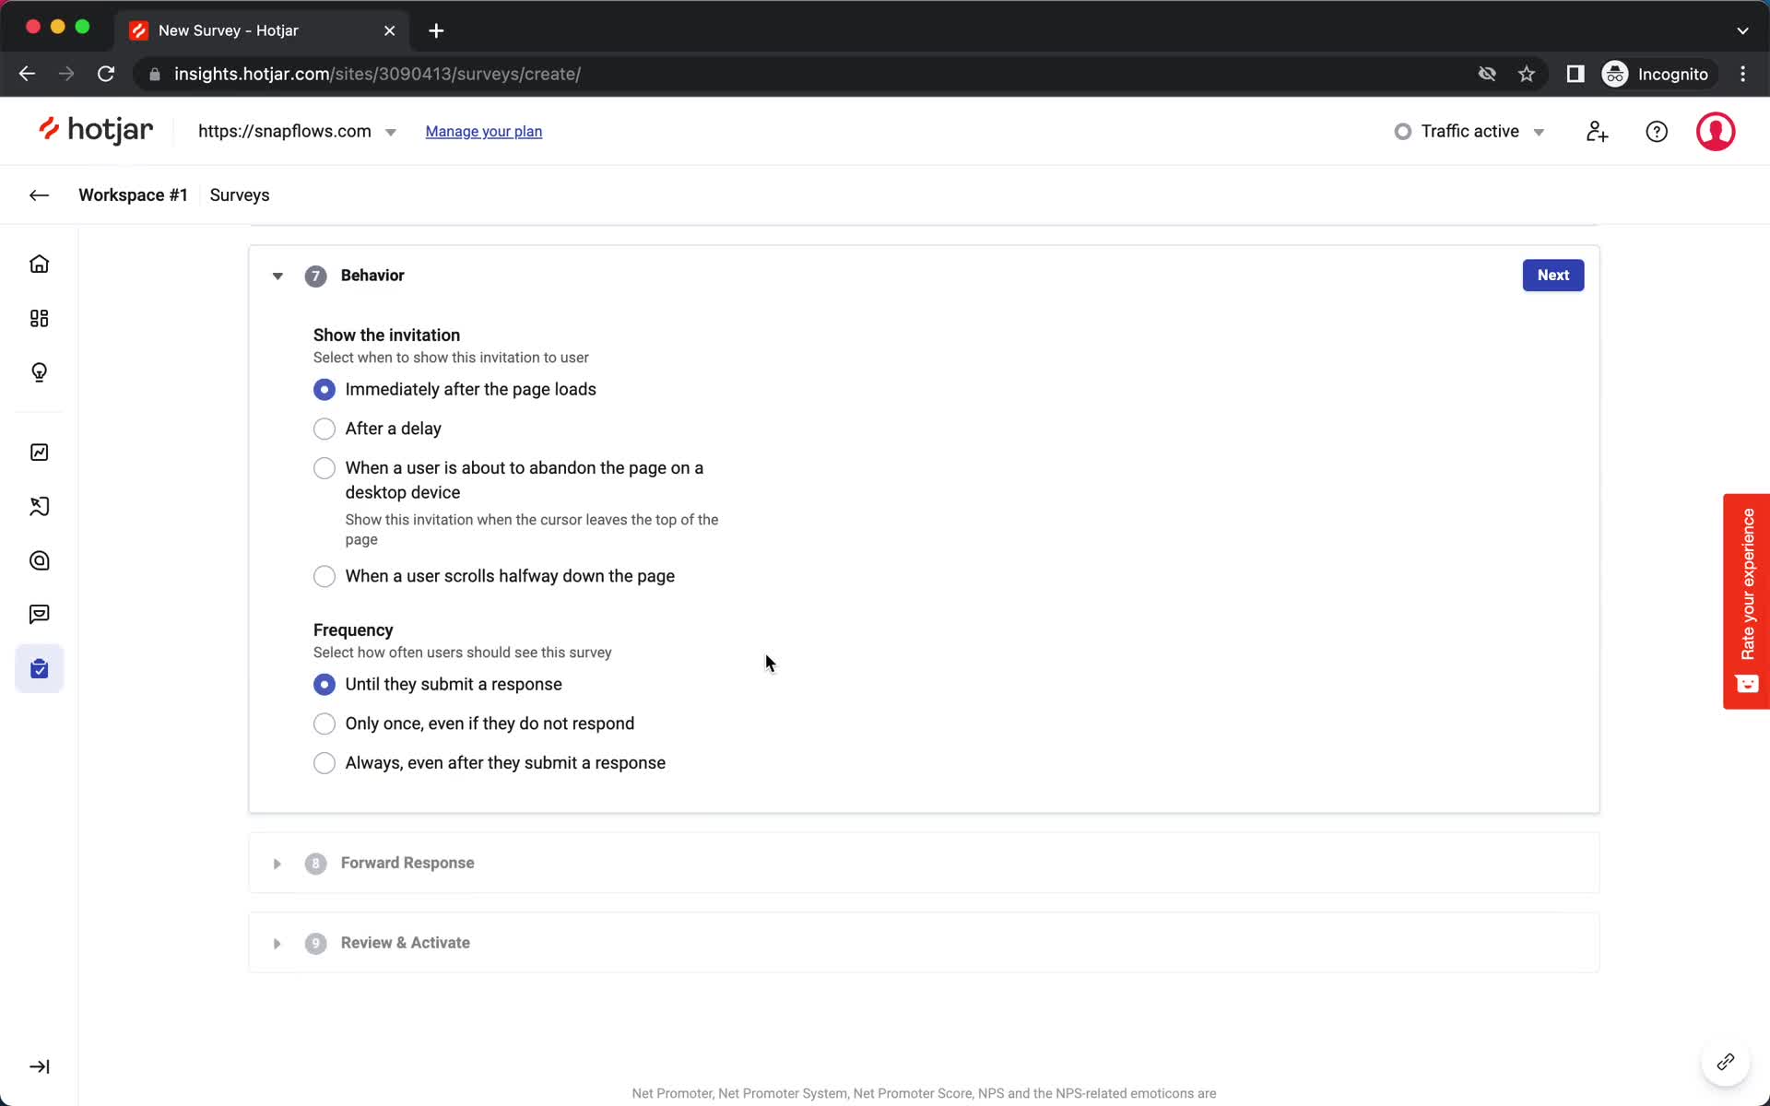The image size is (1770, 1106).
Task: Open the Trends chart icon
Action: pos(39,453)
